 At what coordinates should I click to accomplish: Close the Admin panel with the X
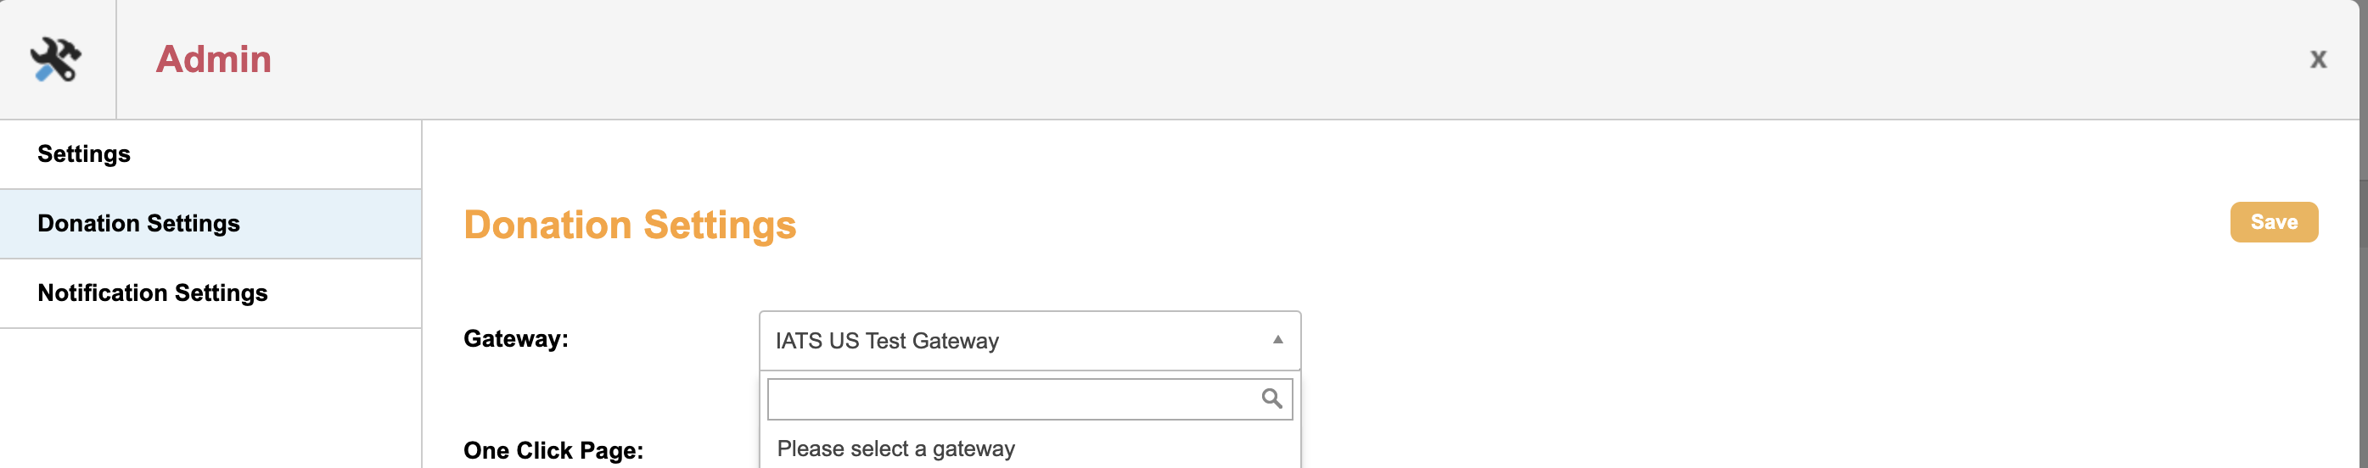pos(2317,59)
